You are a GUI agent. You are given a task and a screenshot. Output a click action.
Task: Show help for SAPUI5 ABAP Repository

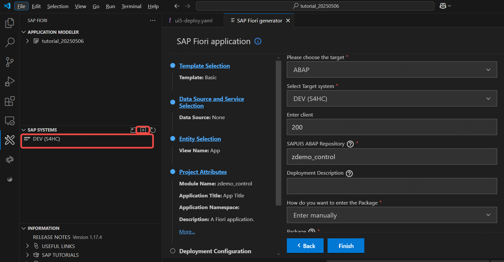click(350, 144)
